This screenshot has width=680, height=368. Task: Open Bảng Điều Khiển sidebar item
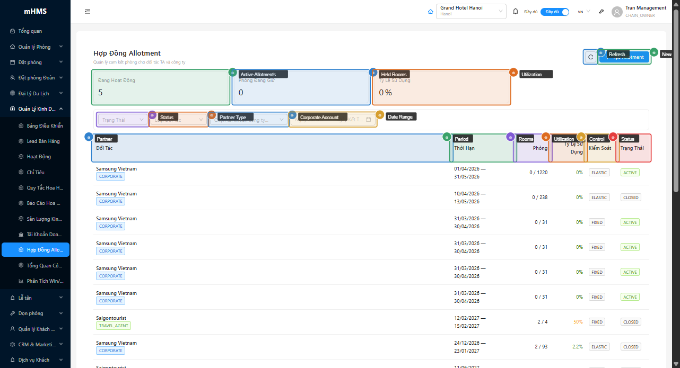pos(44,126)
